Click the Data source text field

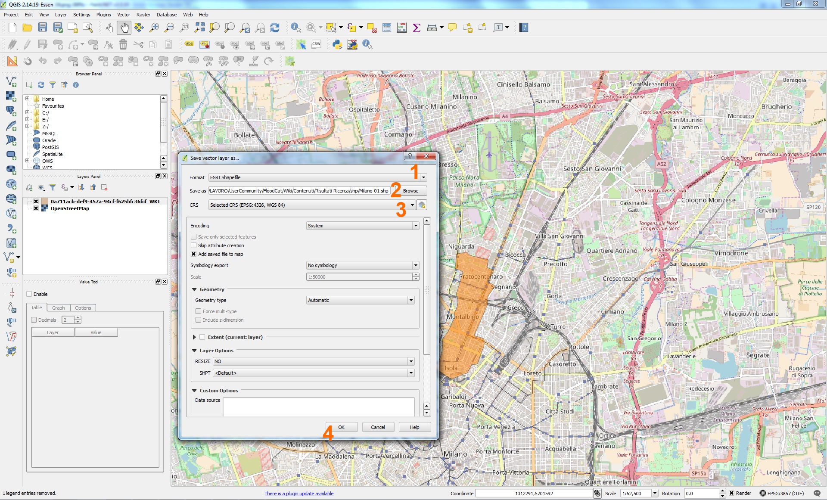click(319, 407)
